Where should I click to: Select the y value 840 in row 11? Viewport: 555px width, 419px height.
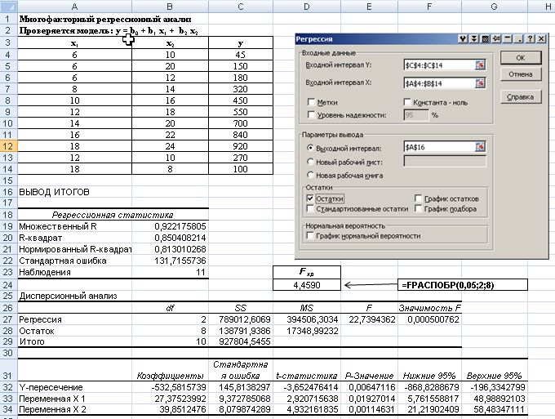point(241,135)
